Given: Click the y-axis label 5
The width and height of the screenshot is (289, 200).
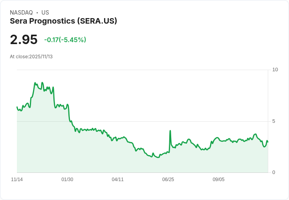Looking at the screenshot, I should 274,121.
